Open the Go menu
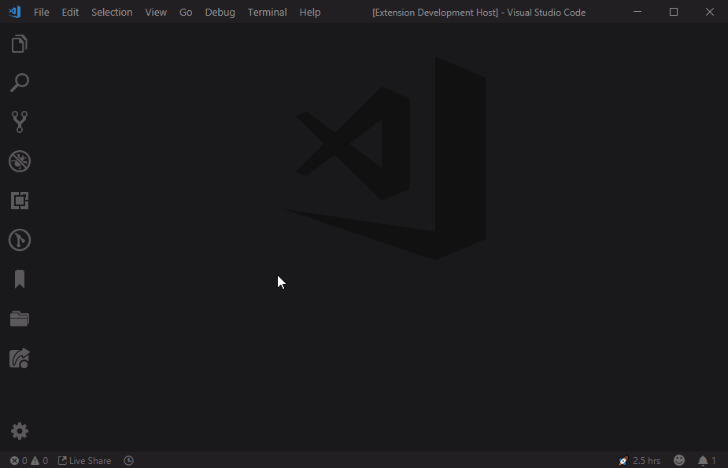728x468 pixels. (186, 12)
